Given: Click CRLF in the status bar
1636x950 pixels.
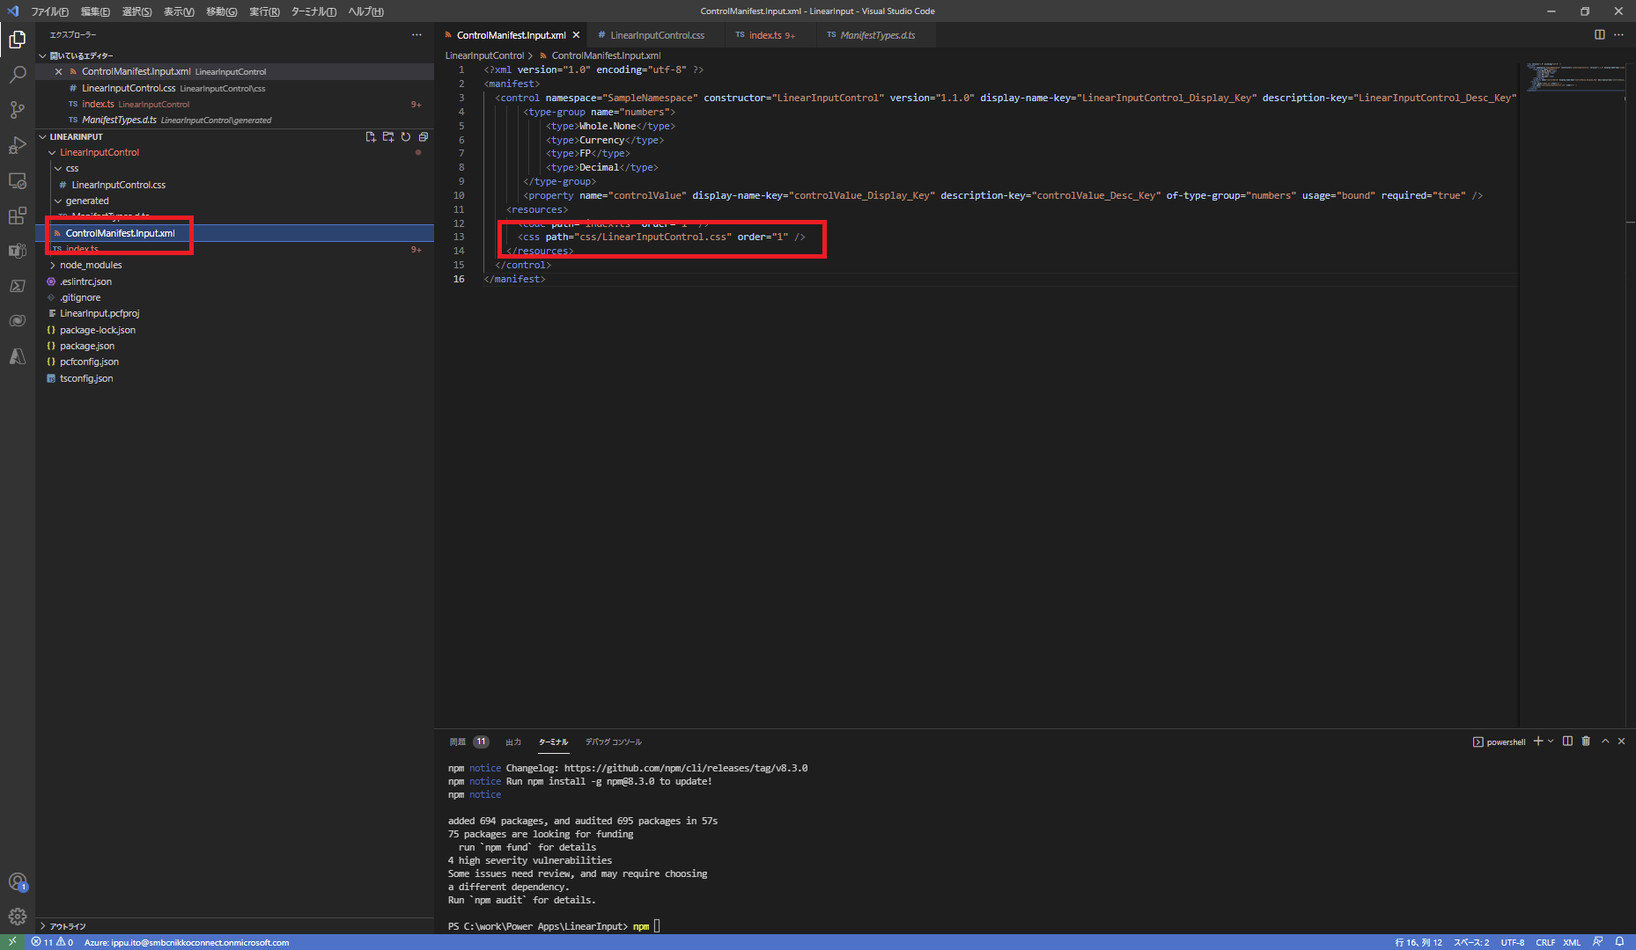Looking at the screenshot, I should [x=1546, y=942].
